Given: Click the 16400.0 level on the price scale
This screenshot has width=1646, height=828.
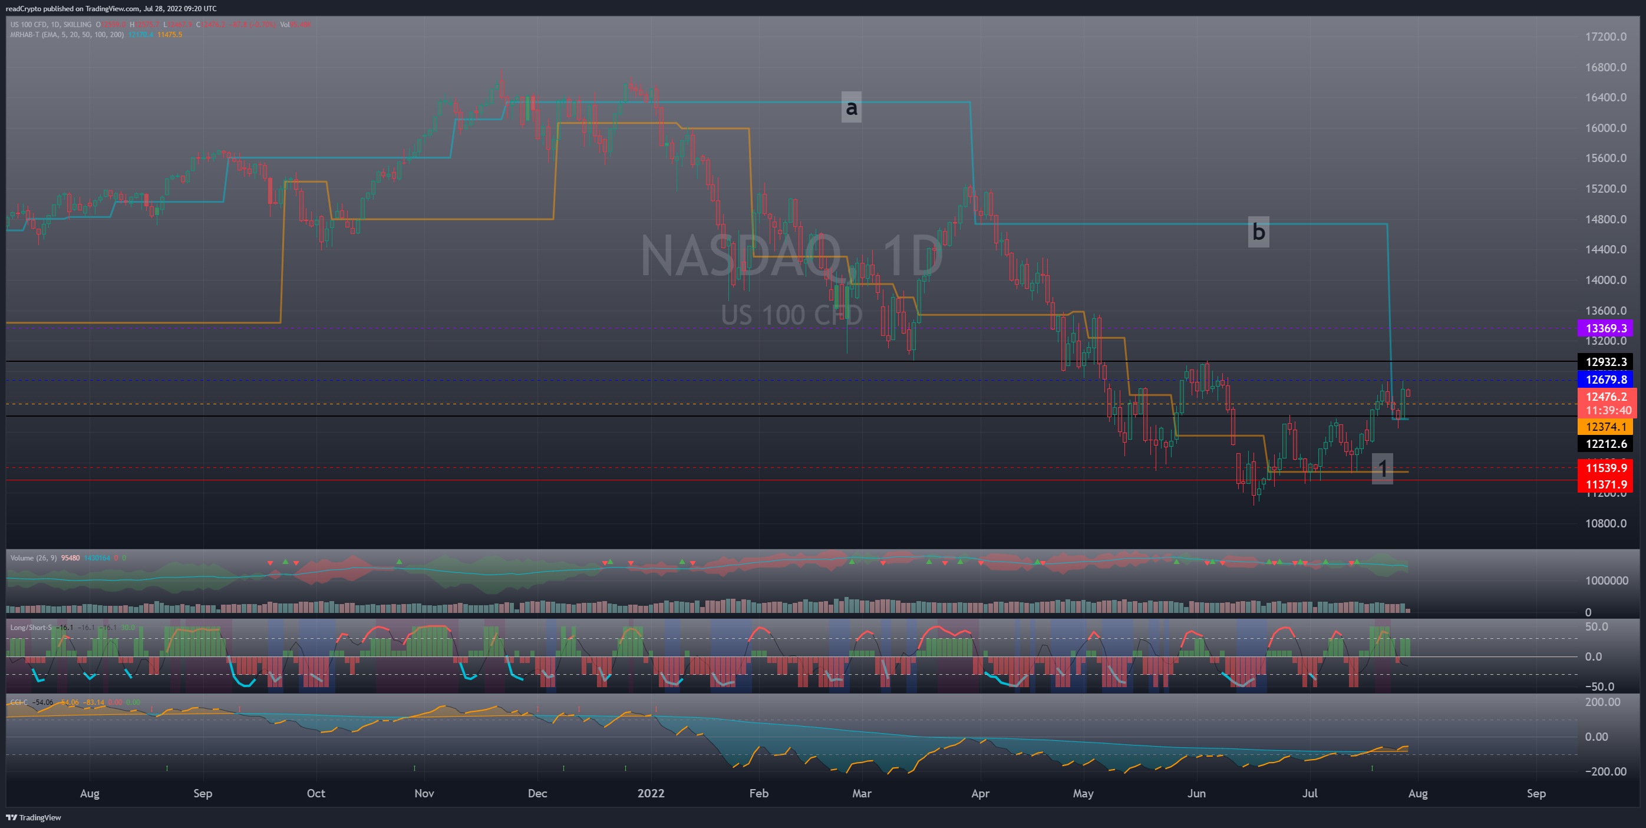Looking at the screenshot, I should tap(1606, 98).
